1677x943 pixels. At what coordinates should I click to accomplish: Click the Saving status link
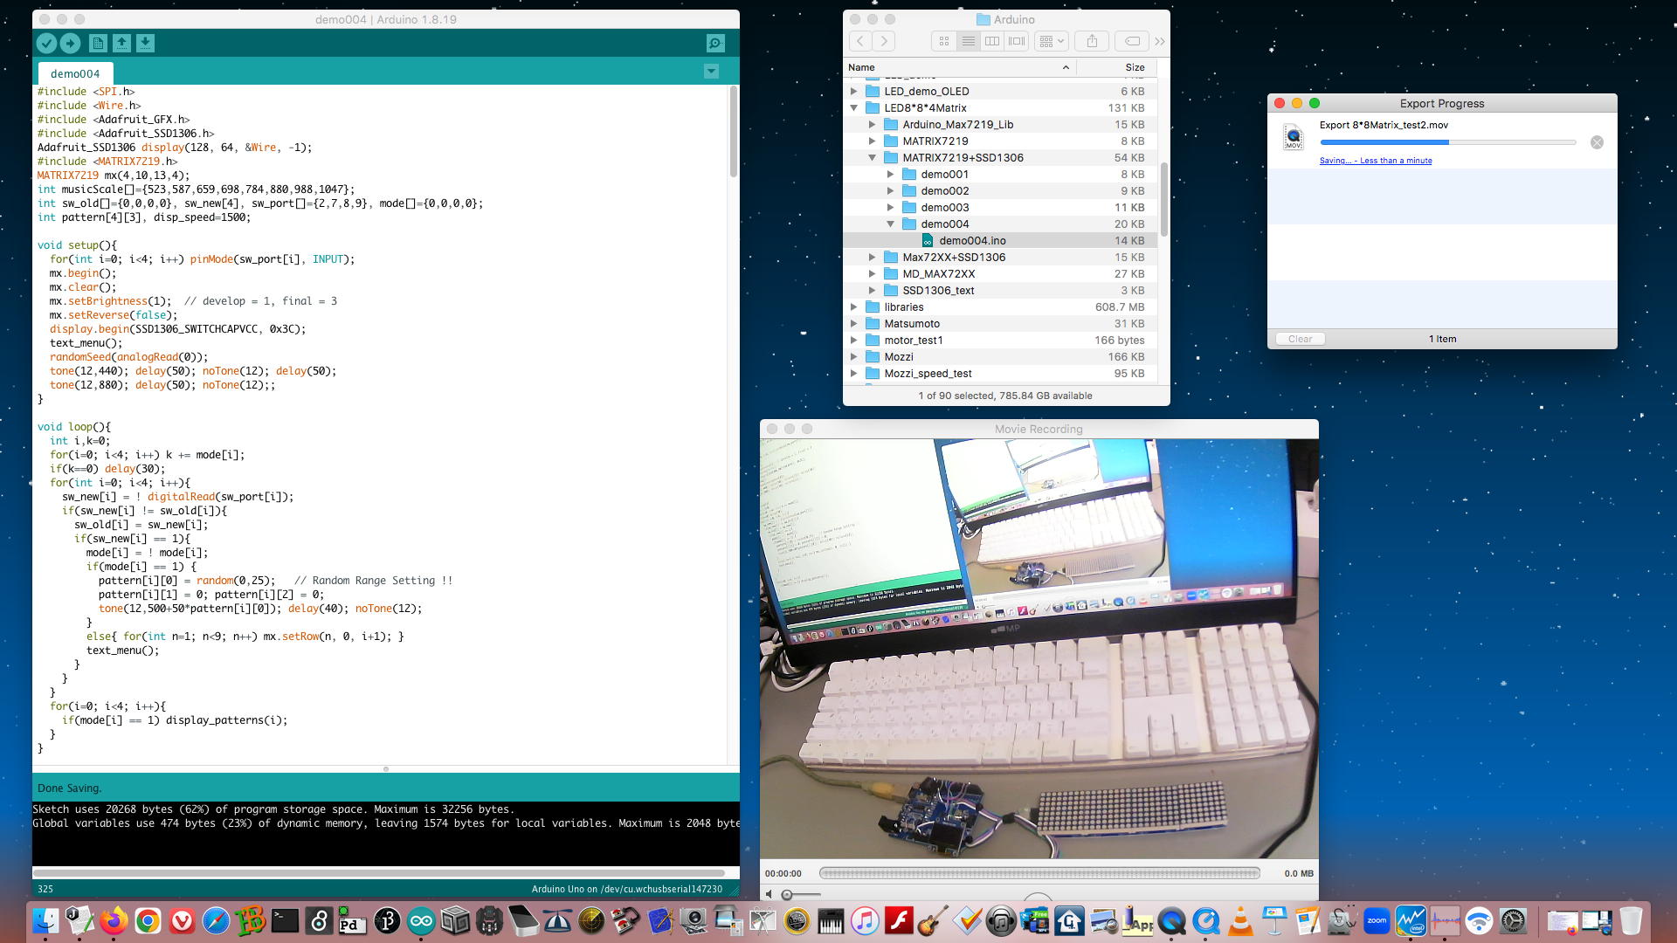pos(1375,161)
